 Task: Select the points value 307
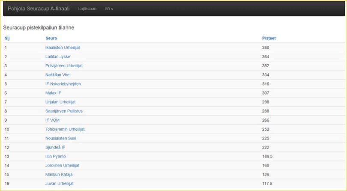pos(266,93)
